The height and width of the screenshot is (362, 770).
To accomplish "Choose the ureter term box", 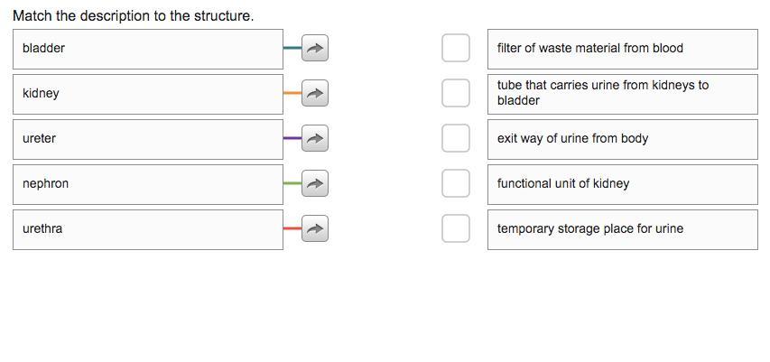I will tap(148, 139).
